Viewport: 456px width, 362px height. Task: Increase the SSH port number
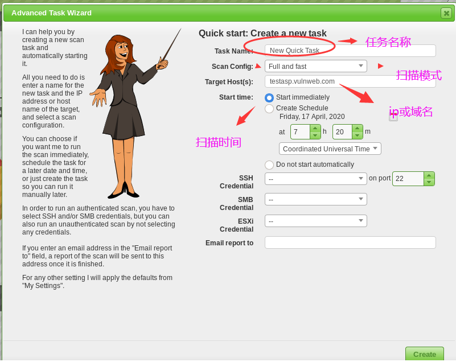[429, 175]
